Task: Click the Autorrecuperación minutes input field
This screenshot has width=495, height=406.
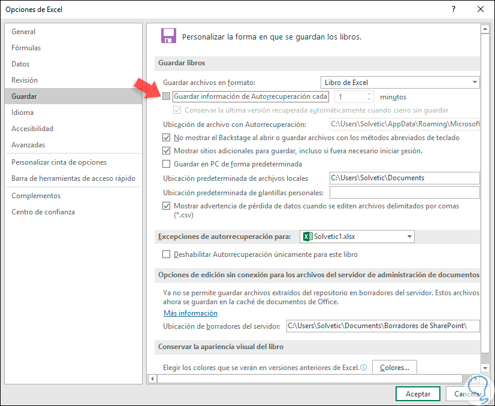Action: [x=350, y=96]
